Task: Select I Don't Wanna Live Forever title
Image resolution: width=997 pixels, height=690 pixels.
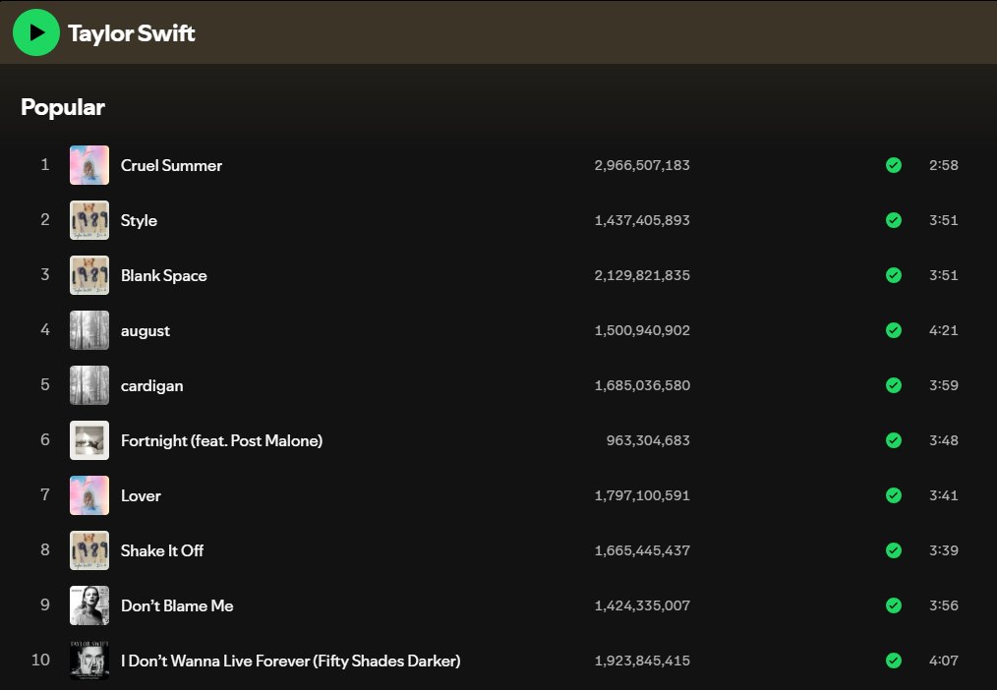Action: coord(291,661)
